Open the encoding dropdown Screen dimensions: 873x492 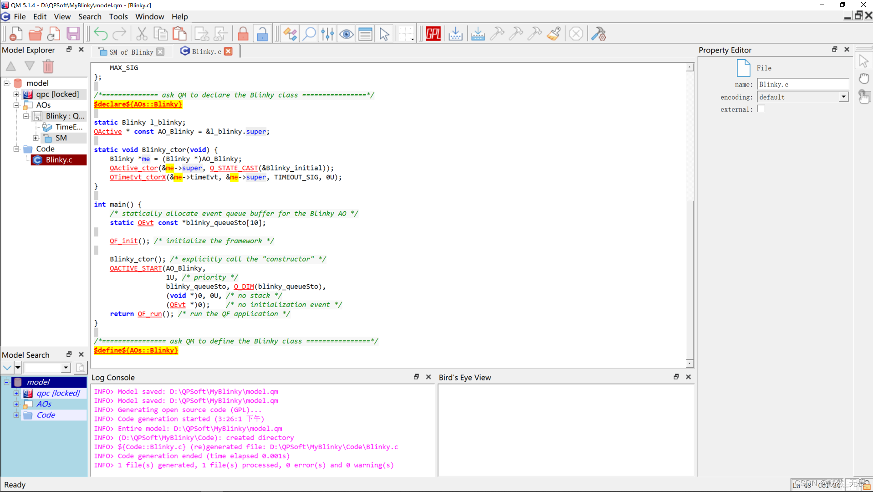click(x=843, y=97)
